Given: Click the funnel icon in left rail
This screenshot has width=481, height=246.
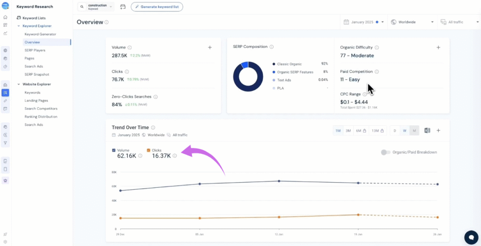Looking at the screenshot, I should [x=5, y=142].
